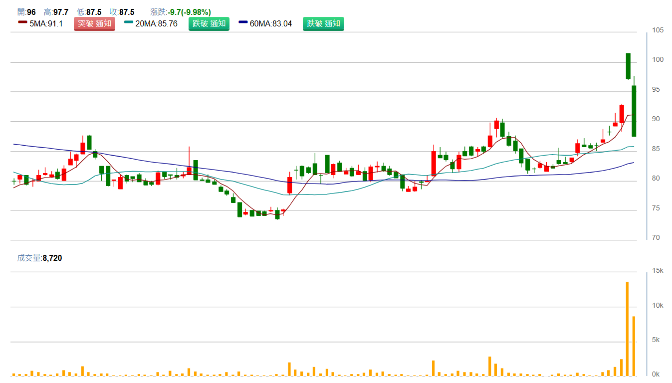
Task: Click the last orange volume bar
Action: [634, 346]
